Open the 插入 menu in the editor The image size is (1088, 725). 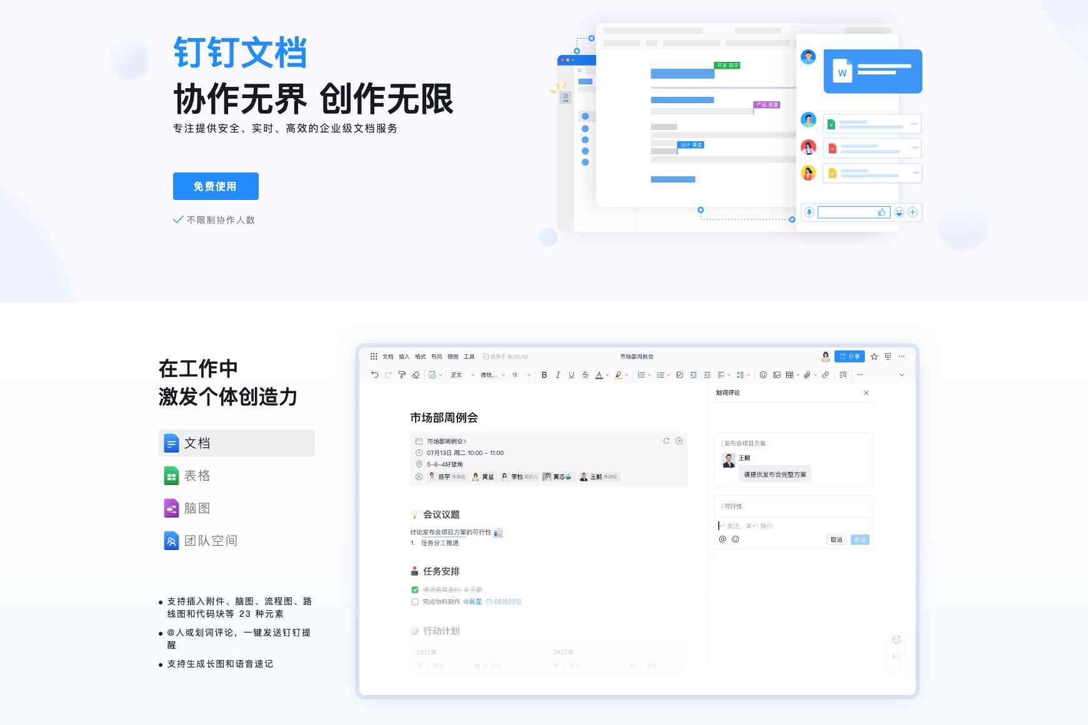[404, 356]
